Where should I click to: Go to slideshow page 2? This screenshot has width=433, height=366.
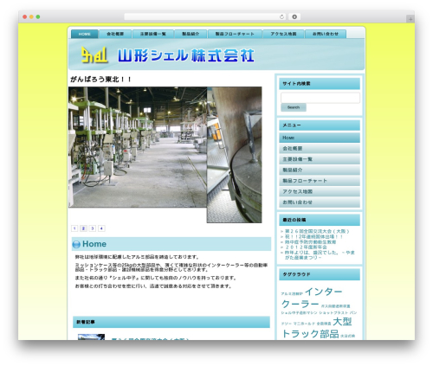pos(83,228)
